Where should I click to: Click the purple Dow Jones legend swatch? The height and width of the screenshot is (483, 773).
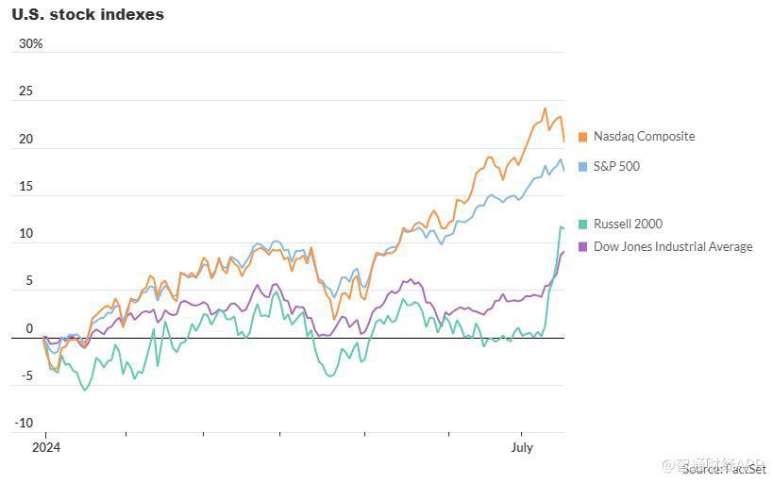click(x=582, y=247)
